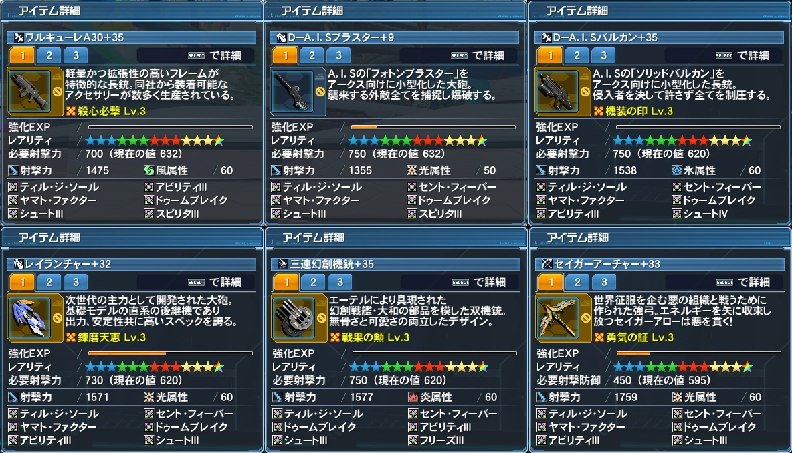Switch to tab 2 in セイガーアーチャー panel
Screen dimensions: 792x453
pos(577,282)
